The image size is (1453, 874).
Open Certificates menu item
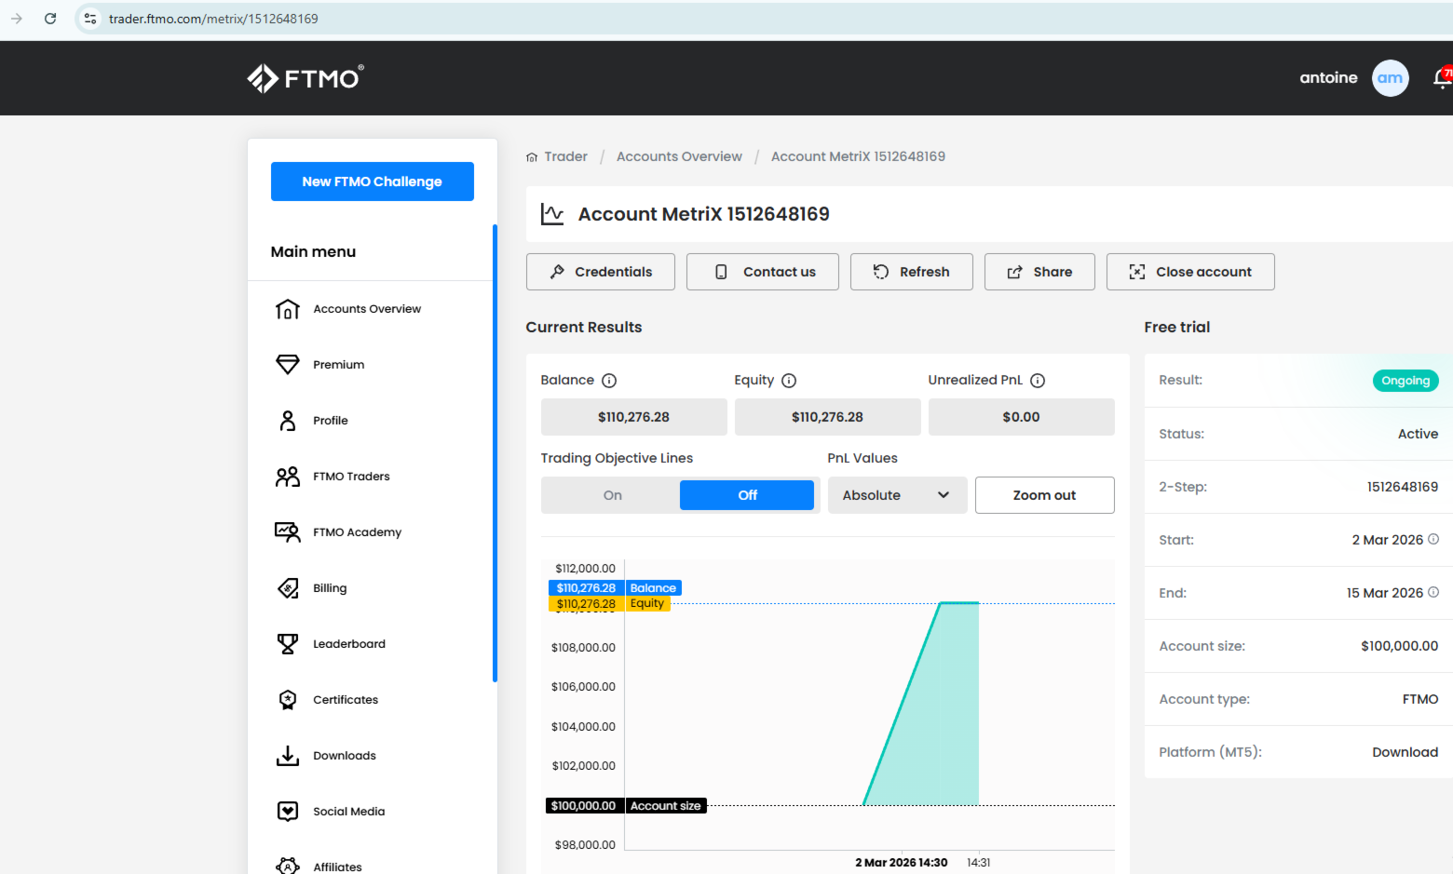(x=346, y=700)
